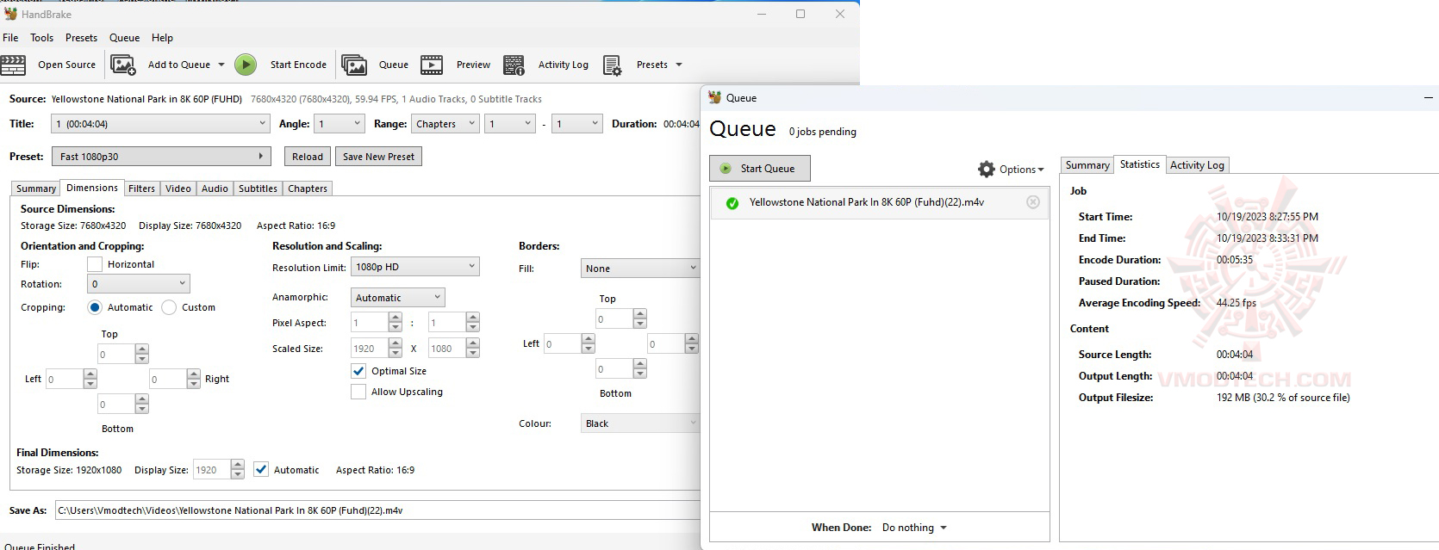Click the Preview filmstrip icon
The height and width of the screenshot is (550, 1439).
click(x=432, y=65)
